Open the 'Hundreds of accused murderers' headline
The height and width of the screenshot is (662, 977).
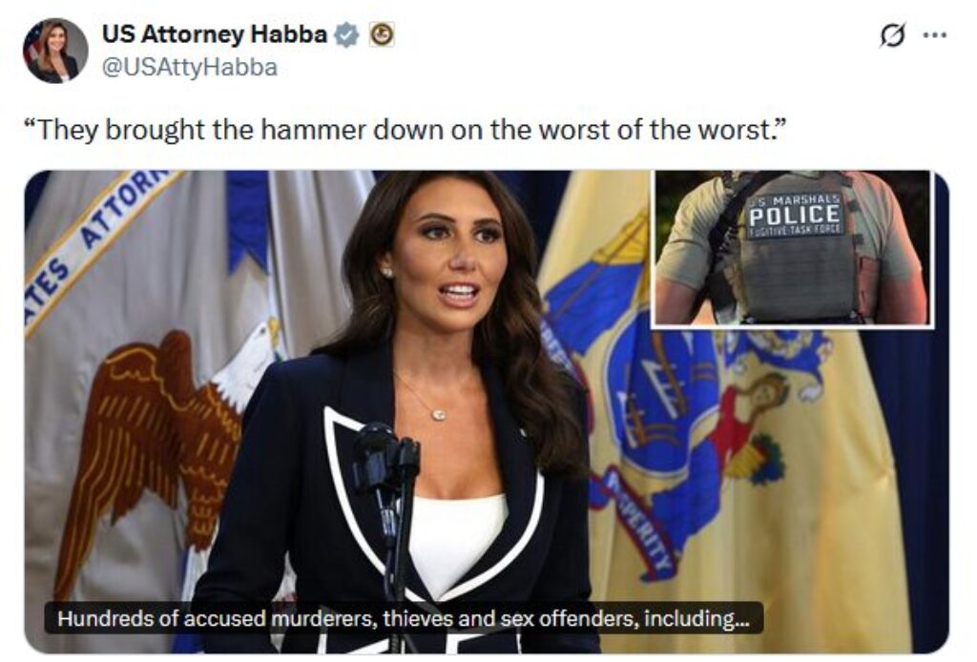(x=404, y=618)
